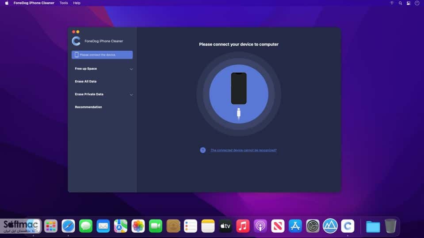Open the Tools menu in menu bar
Screen dimensions: 424x238
64,3
